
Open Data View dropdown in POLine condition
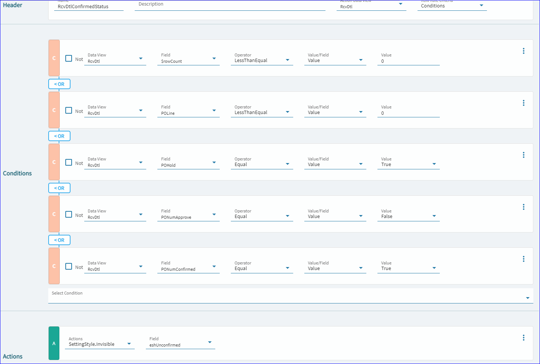click(x=115, y=111)
